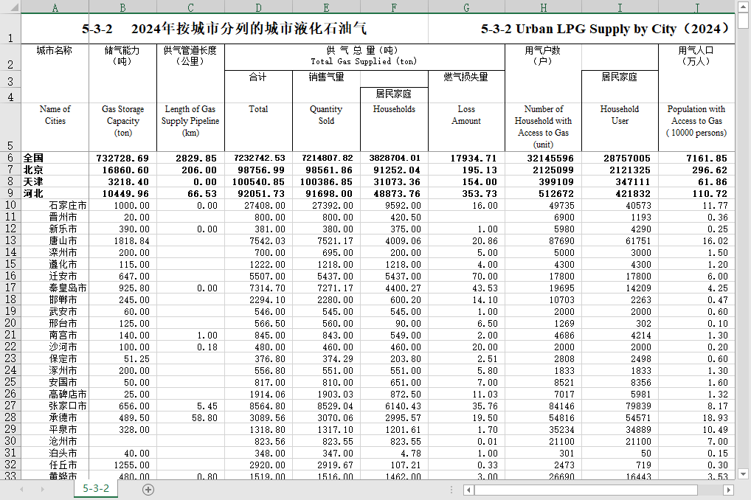Click 'Population with Access to Gas' header

696,121
